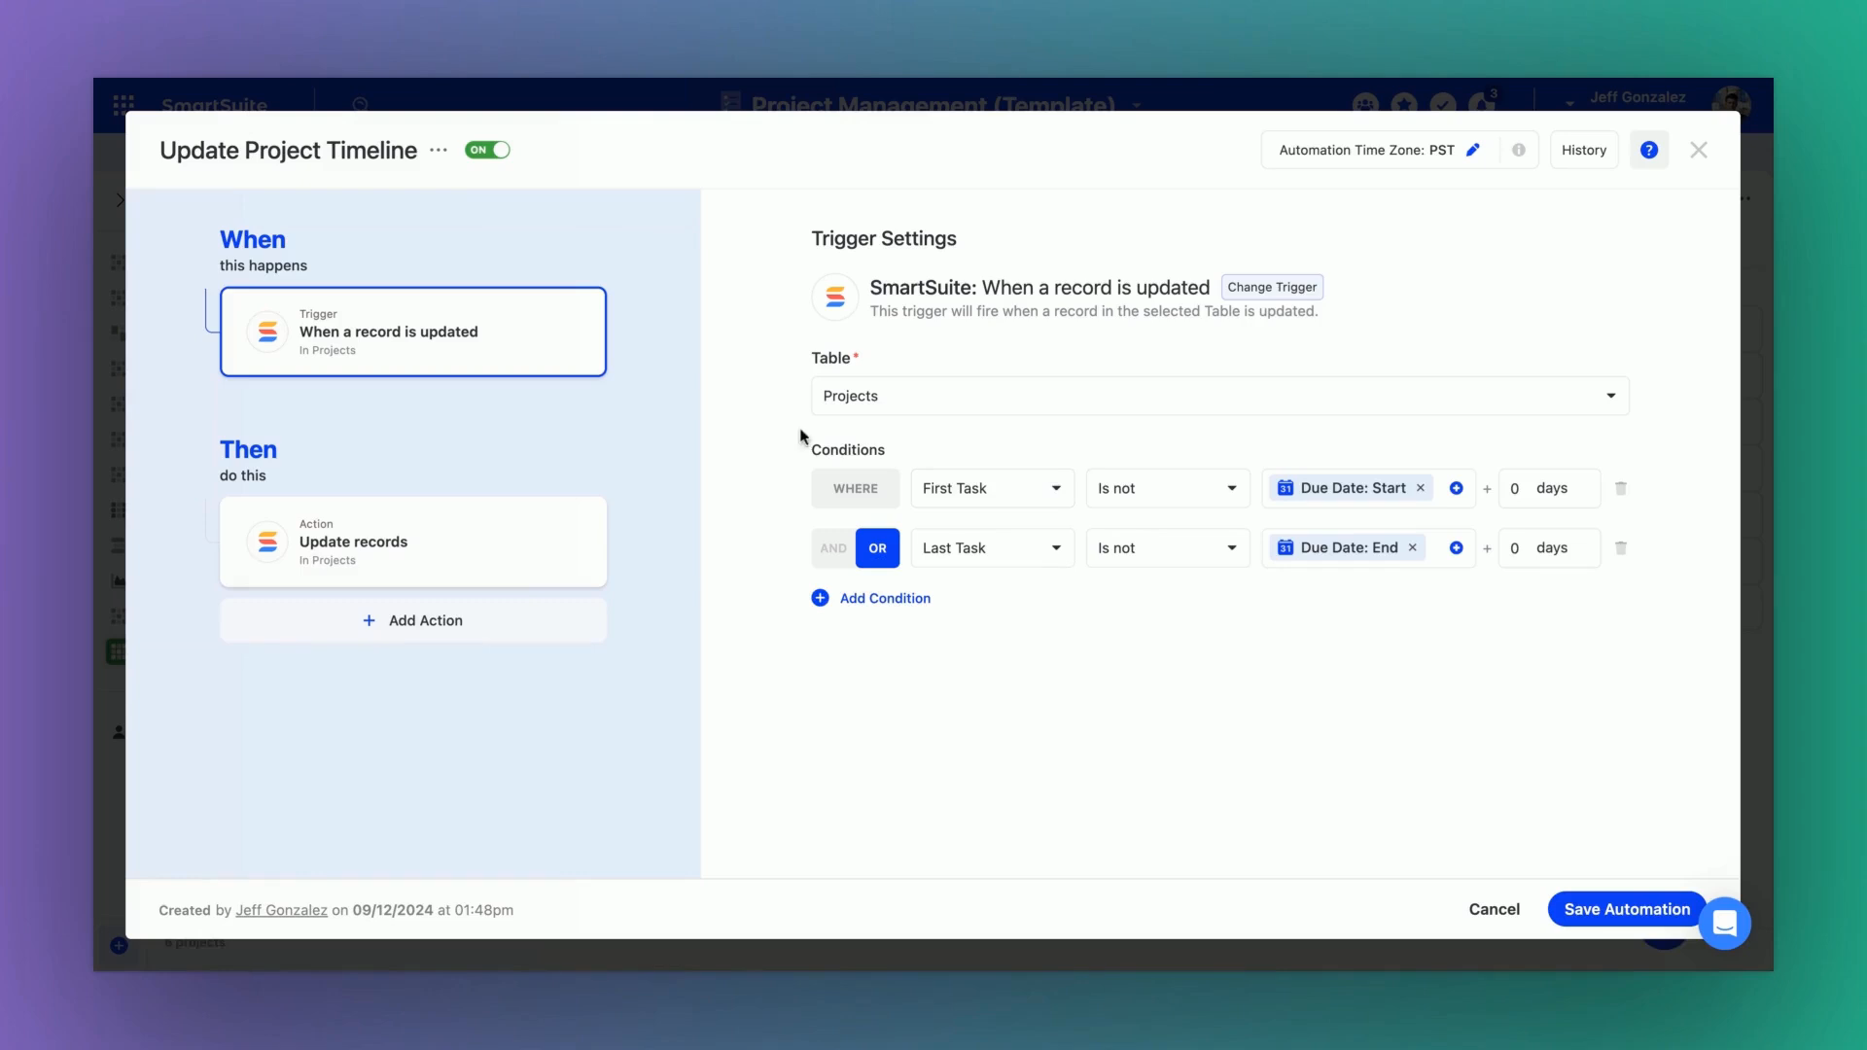Toggle the automation ON switch
The height and width of the screenshot is (1050, 1867).
[487, 150]
